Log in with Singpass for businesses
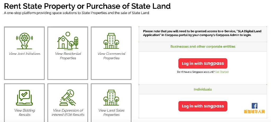This screenshot has width=271, height=122. click(x=203, y=64)
